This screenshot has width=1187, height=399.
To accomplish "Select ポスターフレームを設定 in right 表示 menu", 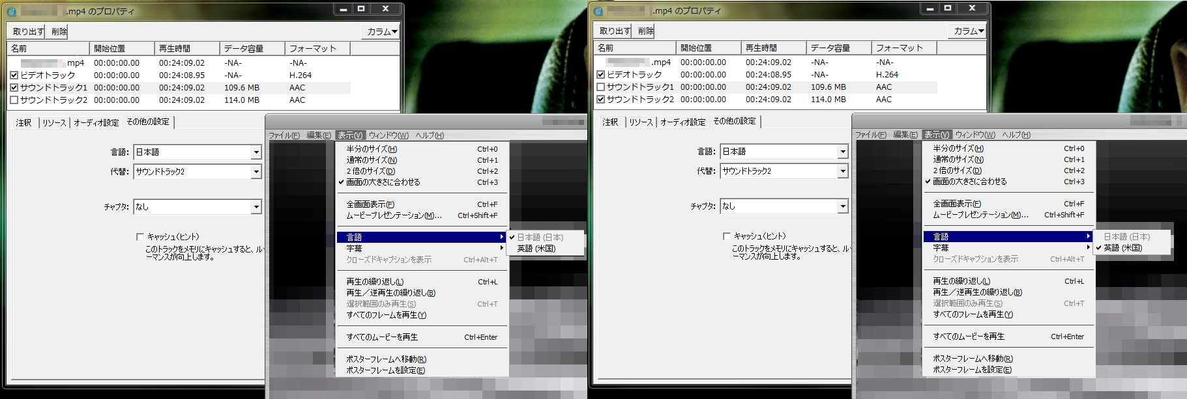I will (1008, 370).
